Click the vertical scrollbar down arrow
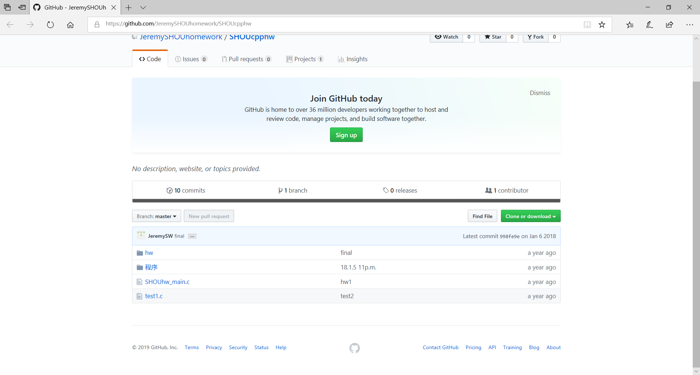This screenshot has width=700, height=375. (x=696, y=371)
